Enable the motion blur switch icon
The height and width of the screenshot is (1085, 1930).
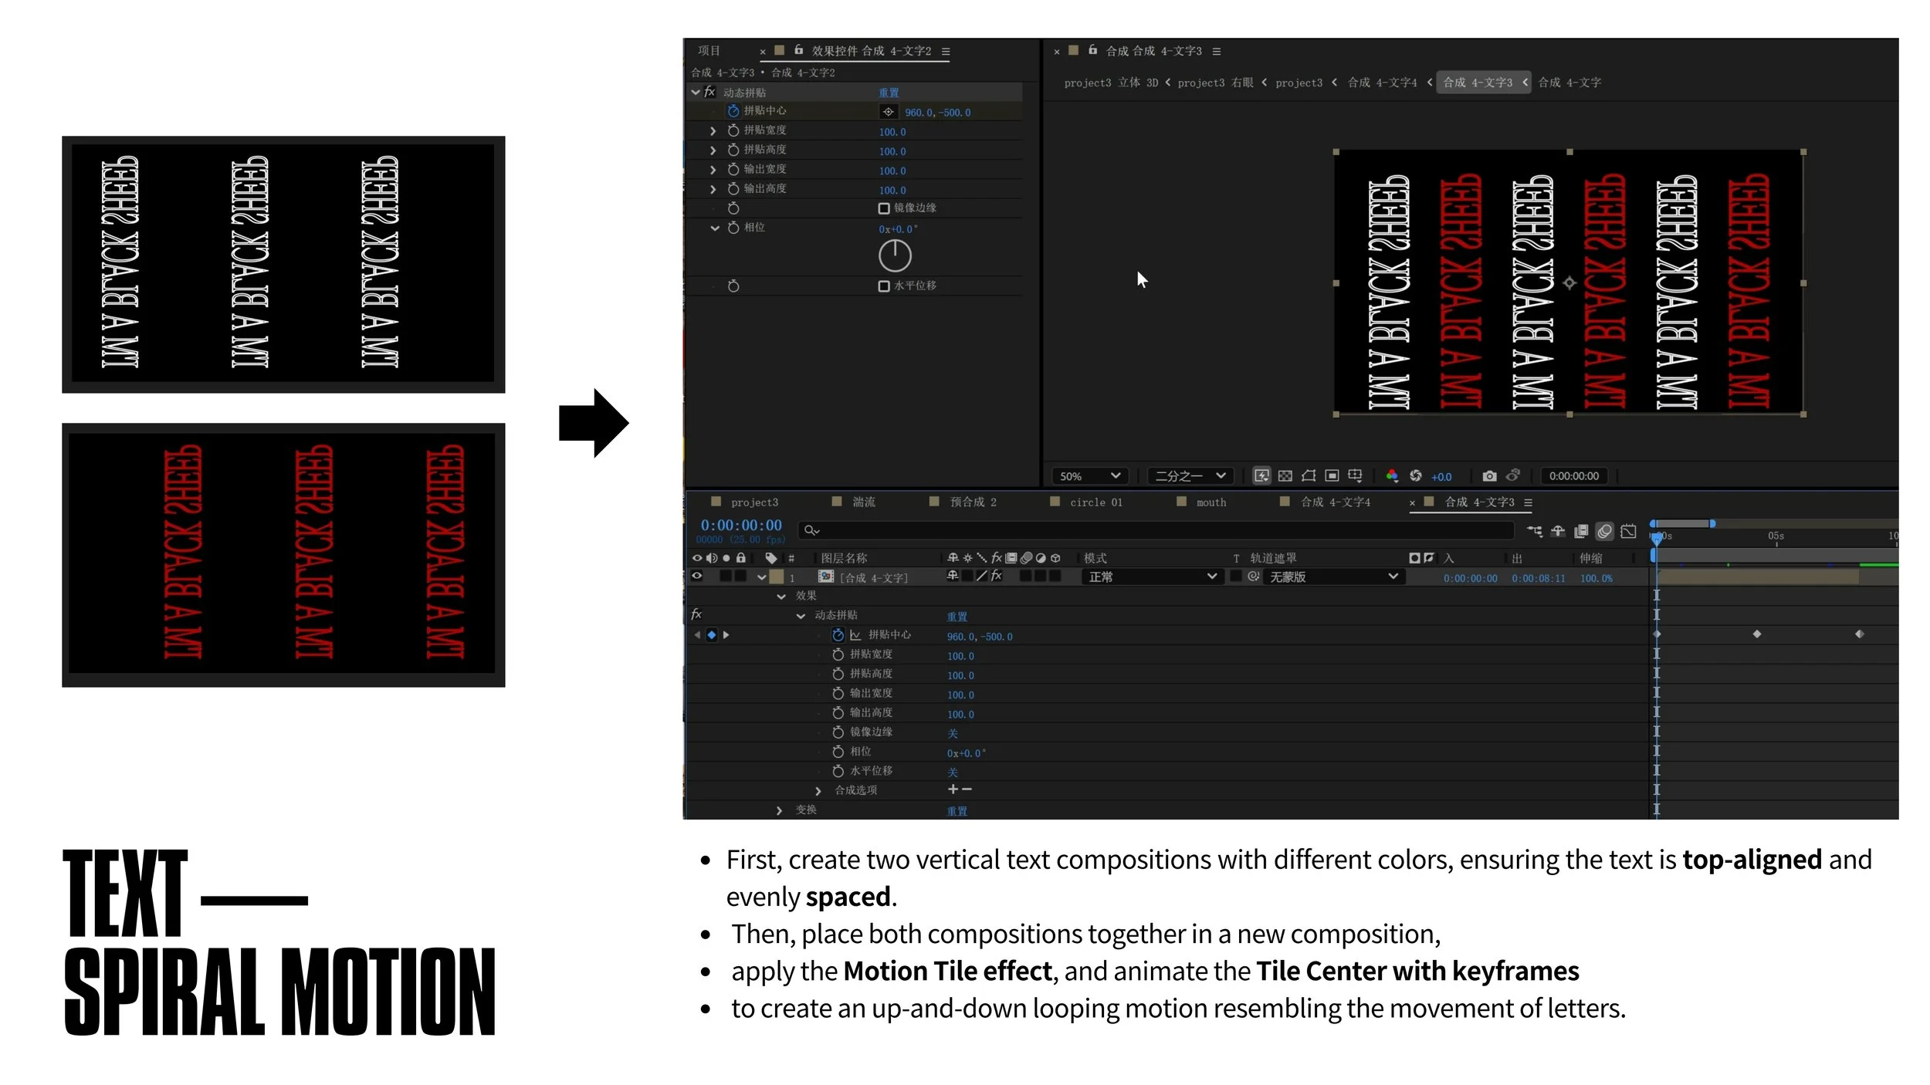click(x=1604, y=531)
